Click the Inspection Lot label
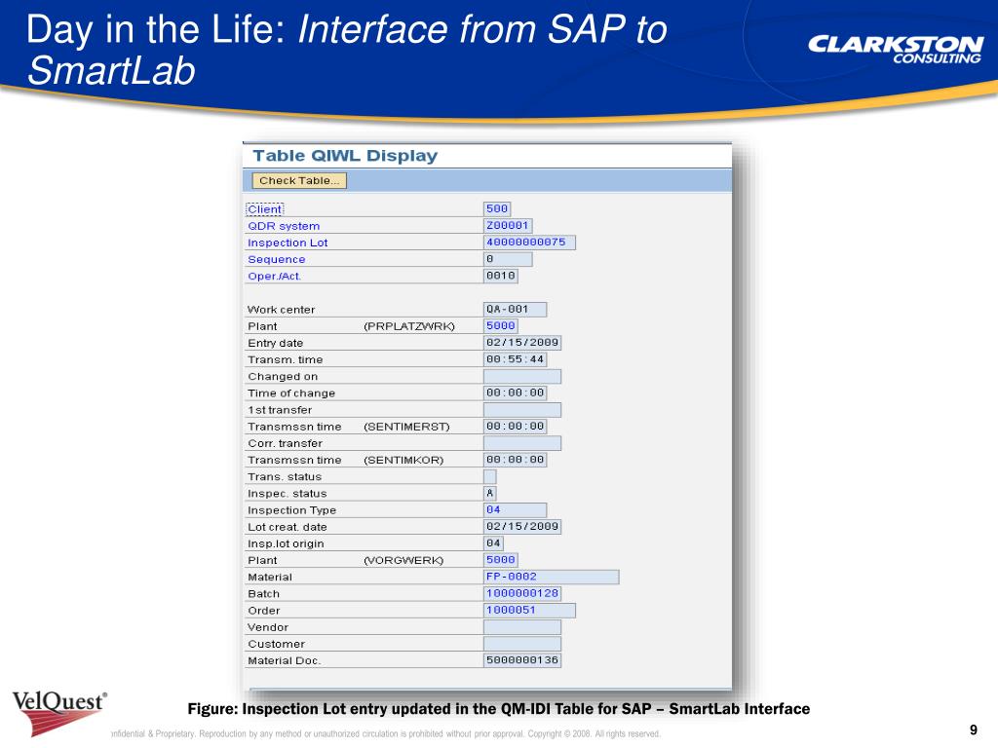The width and height of the screenshot is (998, 748). pyautogui.click(x=288, y=243)
